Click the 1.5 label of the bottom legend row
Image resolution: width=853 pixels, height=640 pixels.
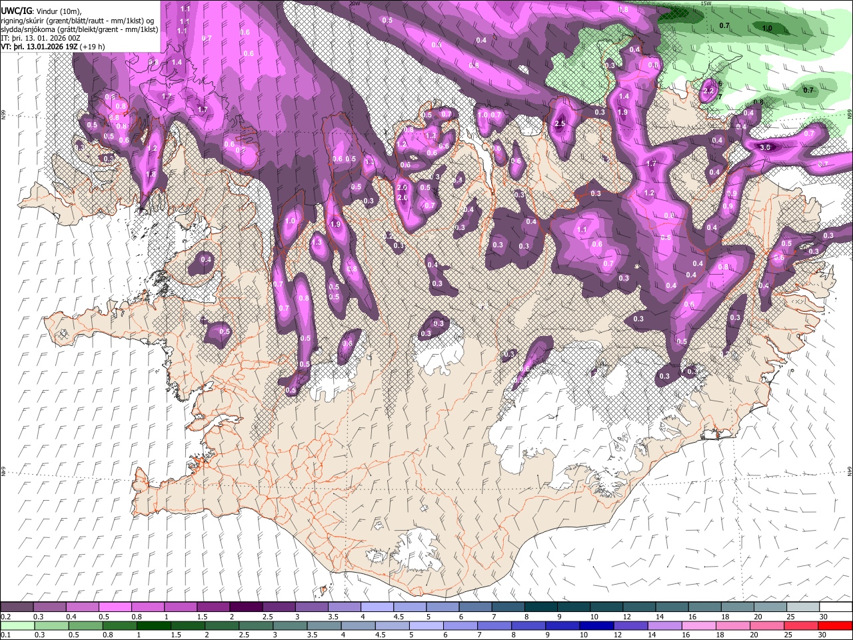(x=176, y=635)
